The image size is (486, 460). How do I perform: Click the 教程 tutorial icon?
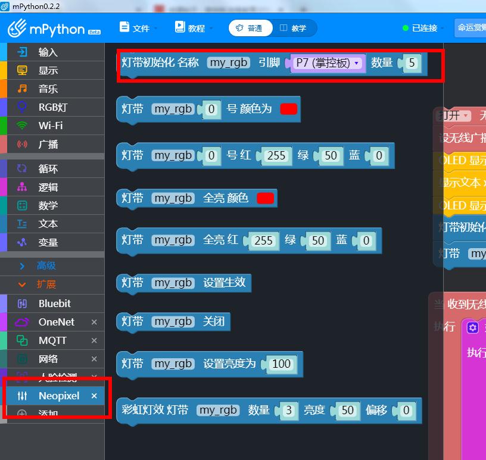(x=180, y=27)
